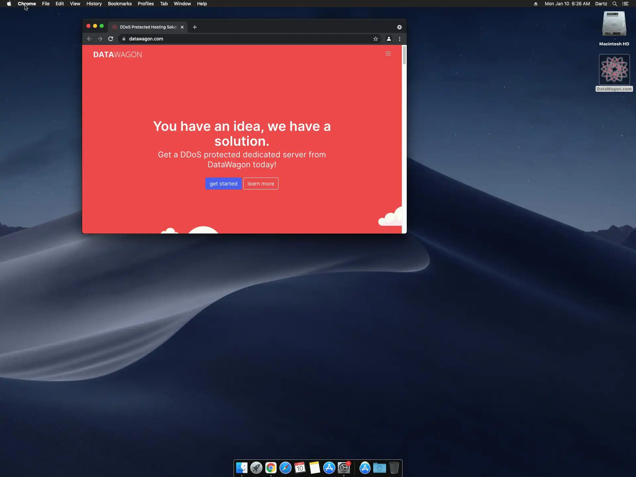Go back using the back arrow
Screen dimensions: 636x477
89,39
